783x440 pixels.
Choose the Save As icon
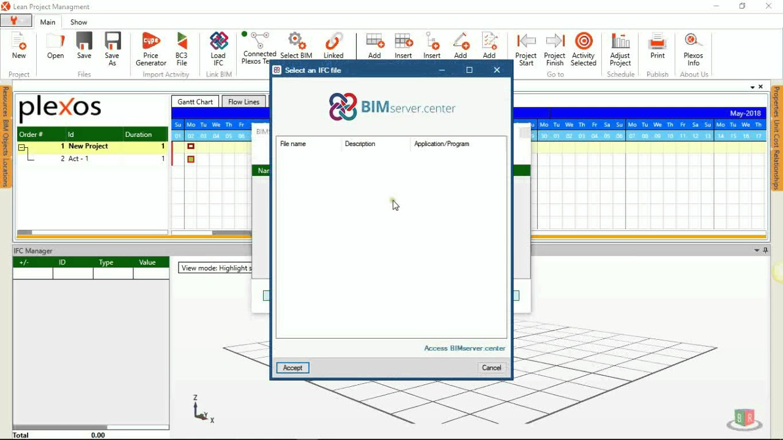(x=113, y=42)
